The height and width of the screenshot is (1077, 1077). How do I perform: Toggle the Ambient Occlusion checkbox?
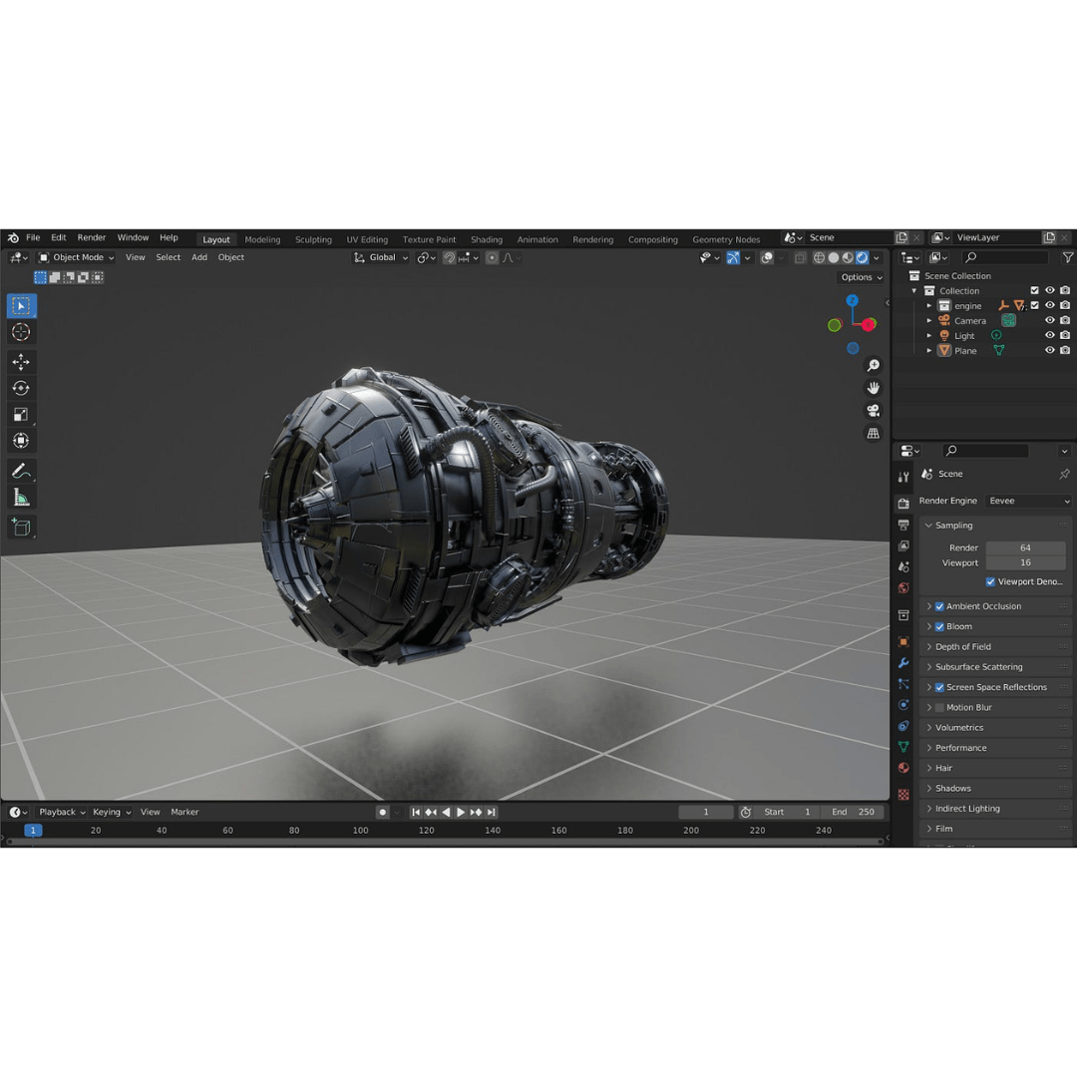pyautogui.click(x=939, y=606)
